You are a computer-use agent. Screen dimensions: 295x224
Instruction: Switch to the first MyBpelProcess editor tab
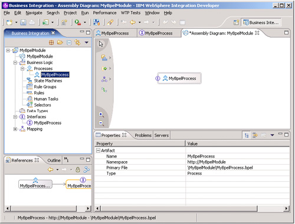tap(115, 34)
